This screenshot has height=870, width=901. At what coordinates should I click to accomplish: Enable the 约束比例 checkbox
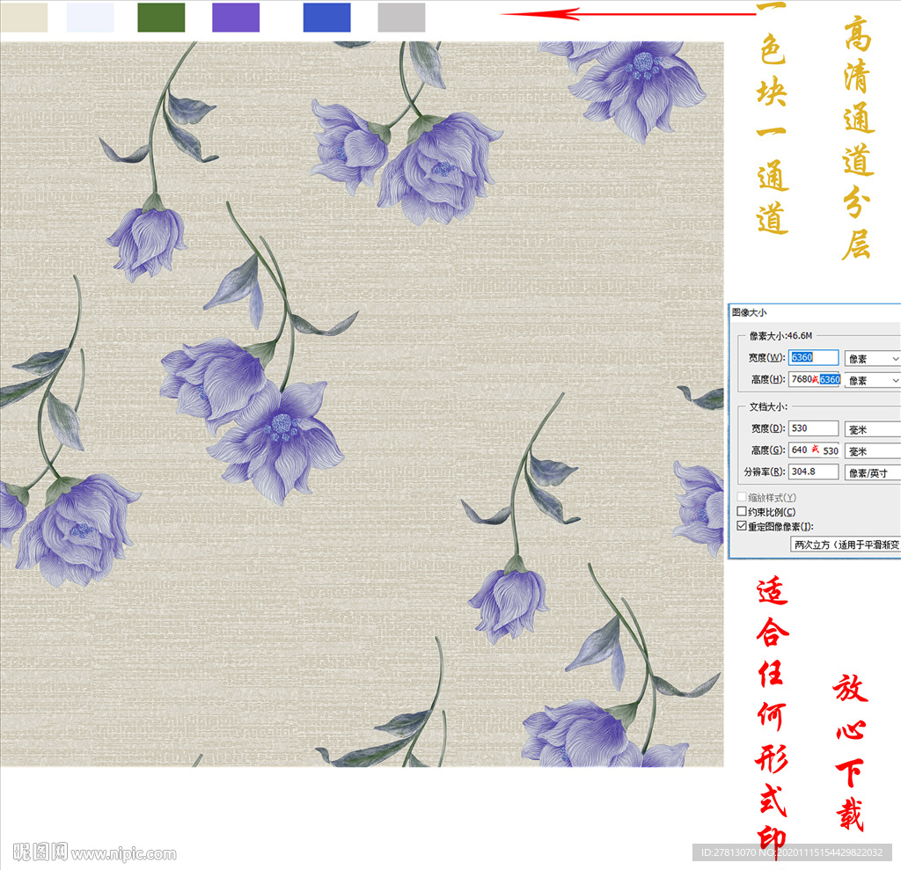(x=742, y=512)
